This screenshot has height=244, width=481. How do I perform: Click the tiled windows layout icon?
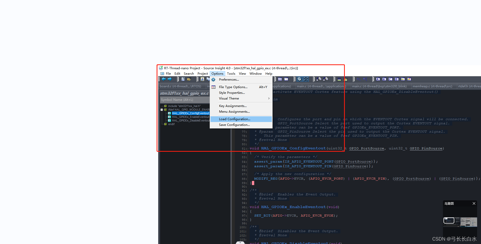(280, 79)
